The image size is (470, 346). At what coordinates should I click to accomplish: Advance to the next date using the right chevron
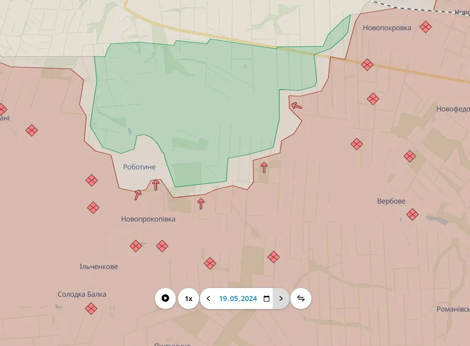281,298
